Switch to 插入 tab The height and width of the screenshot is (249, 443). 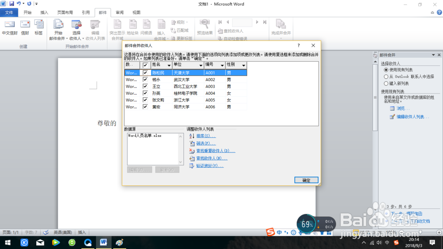point(44,12)
